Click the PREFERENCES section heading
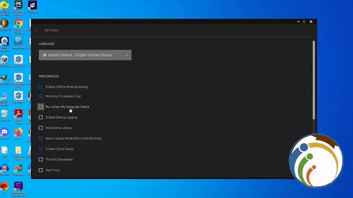This screenshot has width=353, height=198. (49, 76)
